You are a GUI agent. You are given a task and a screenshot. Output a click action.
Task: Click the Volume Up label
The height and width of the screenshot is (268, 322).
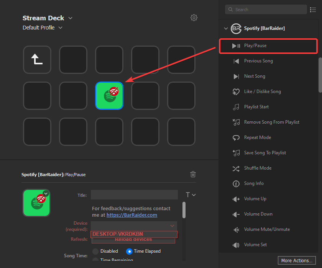tap(255, 199)
